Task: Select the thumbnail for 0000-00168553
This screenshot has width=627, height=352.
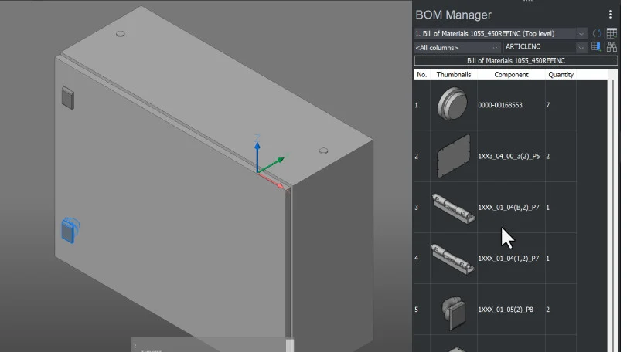Action: tap(452, 103)
